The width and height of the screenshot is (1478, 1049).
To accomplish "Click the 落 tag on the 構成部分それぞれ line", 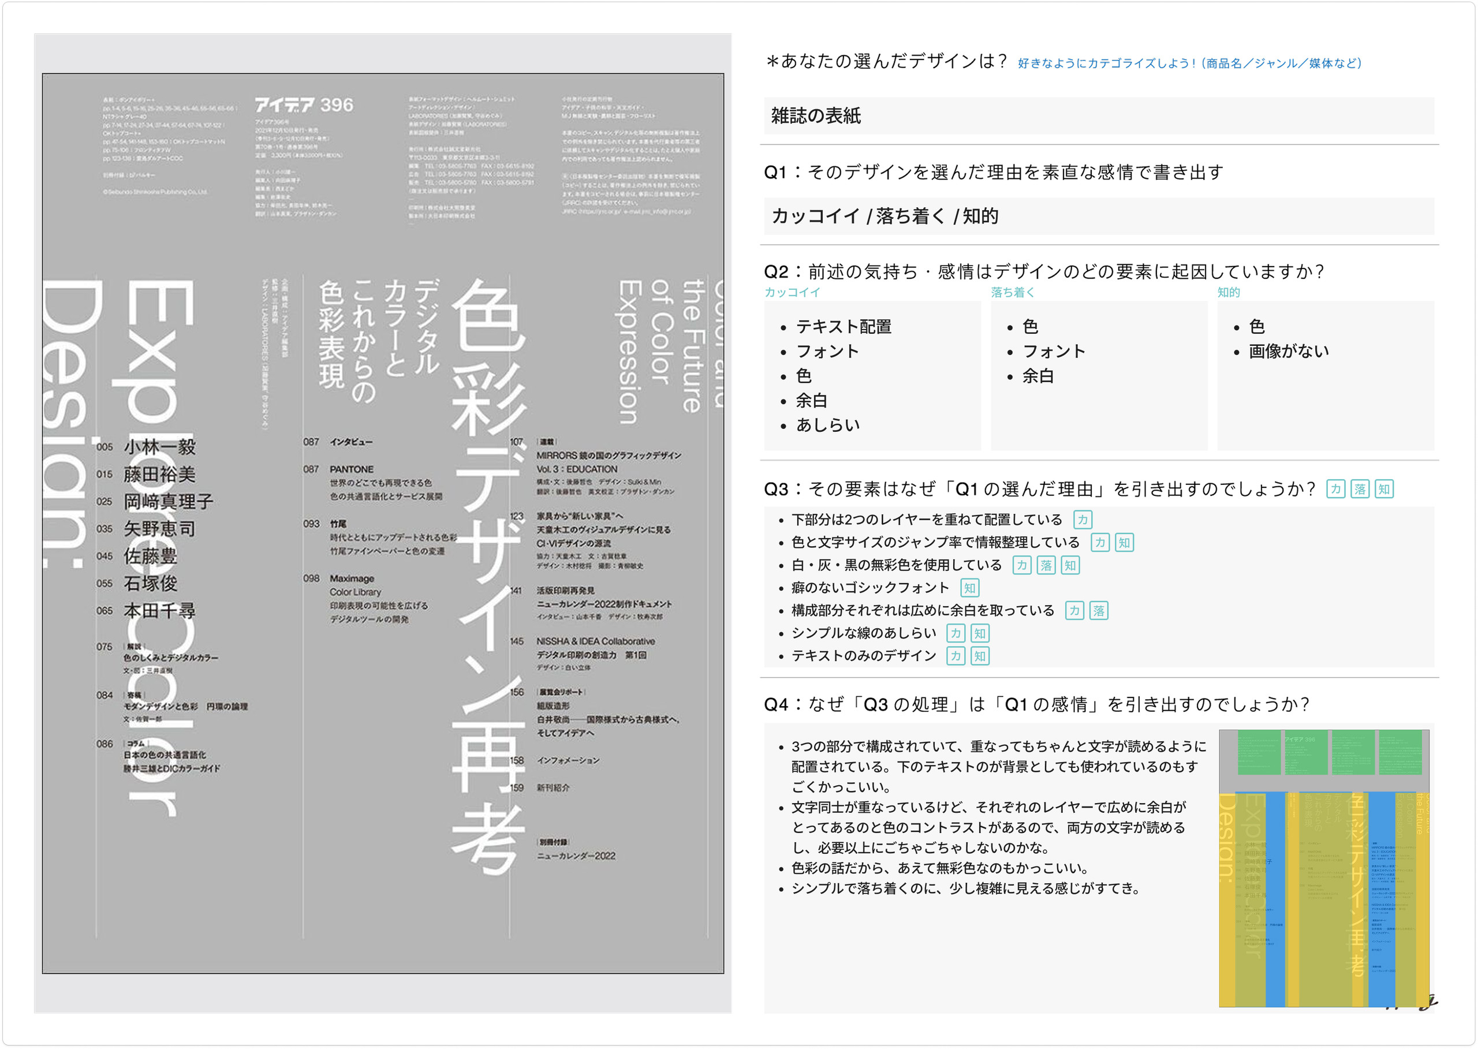I will coord(1098,610).
